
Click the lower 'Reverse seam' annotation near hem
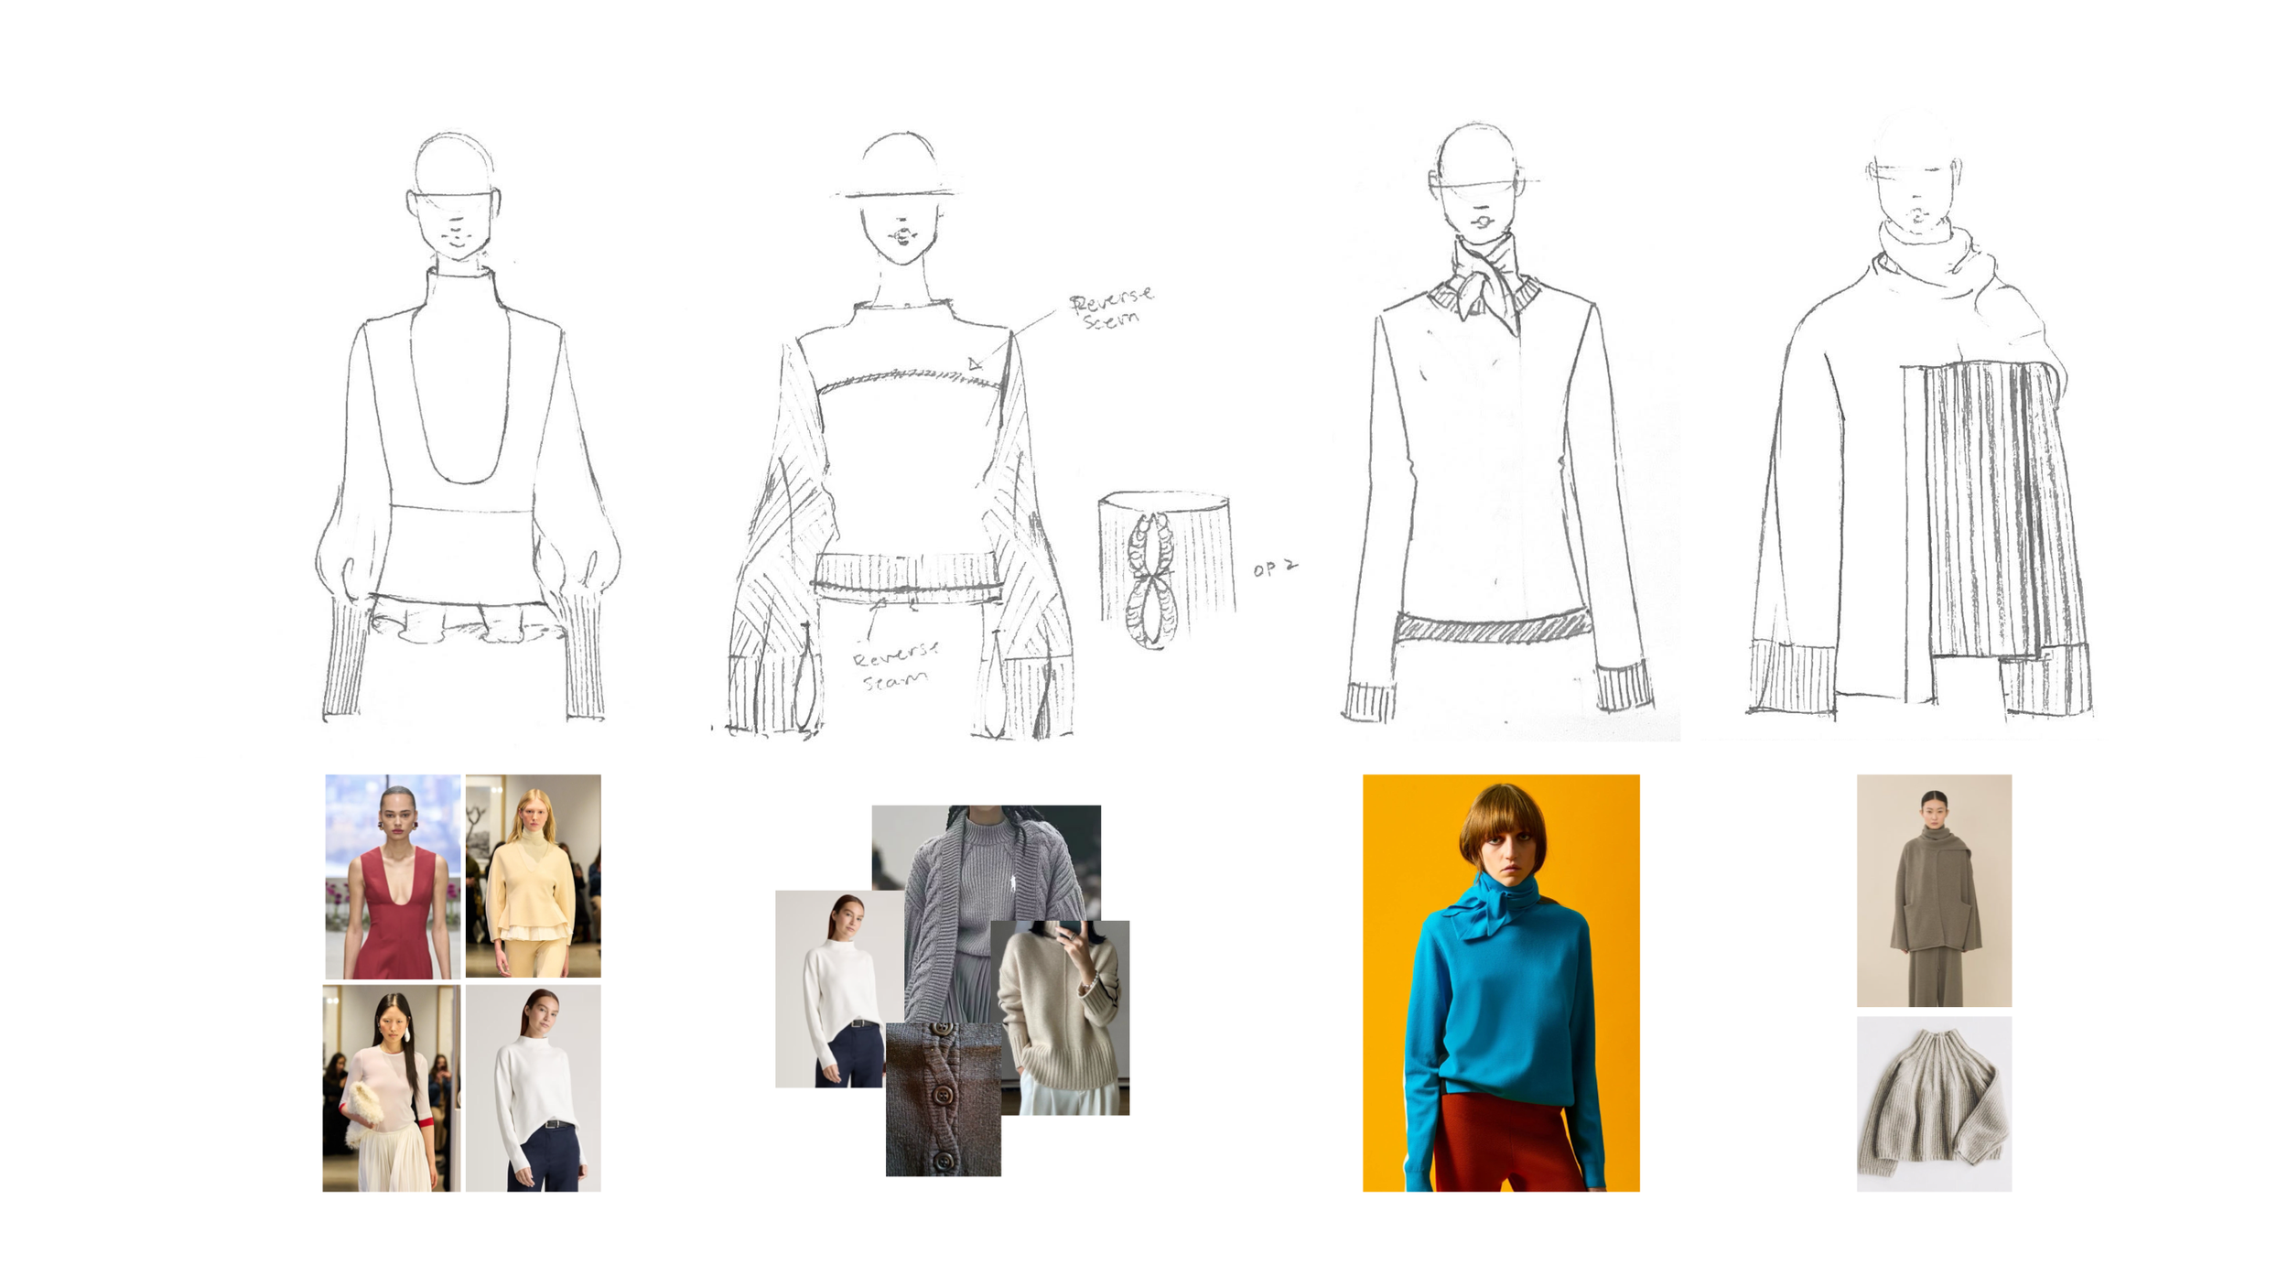895,665
